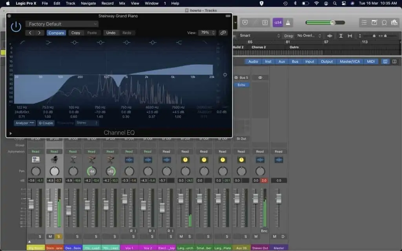Click the Vox 1 audio waveform icon
Screen dimensions: 402x251
coord(129,160)
